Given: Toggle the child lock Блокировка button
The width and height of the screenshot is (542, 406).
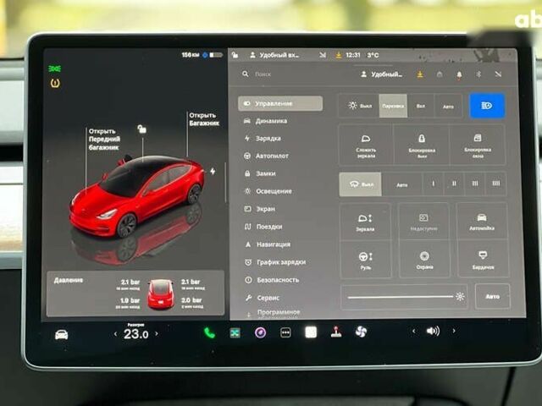Looking at the screenshot, I should tap(422, 145).
